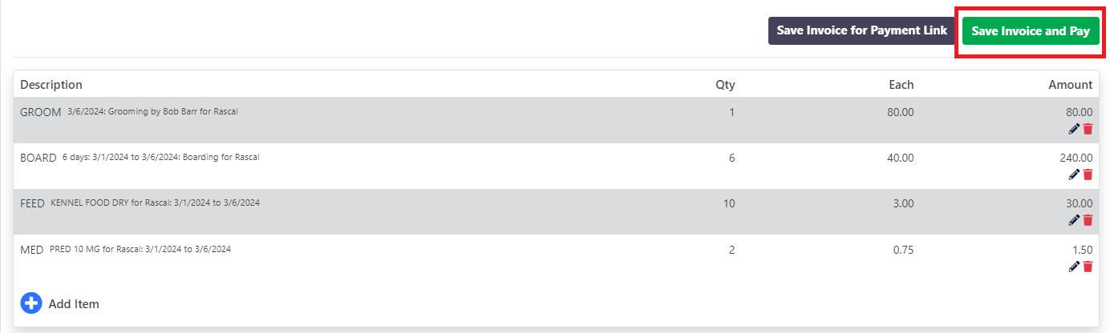1110x333 pixels.
Task: Edit the GROOM line item
Action: pyautogui.click(x=1075, y=129)
